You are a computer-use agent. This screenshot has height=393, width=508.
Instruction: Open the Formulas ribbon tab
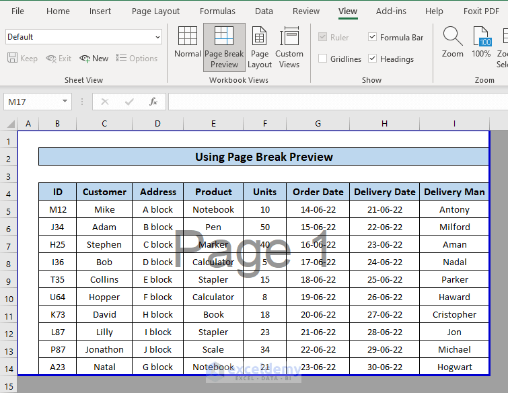point(217,11)
